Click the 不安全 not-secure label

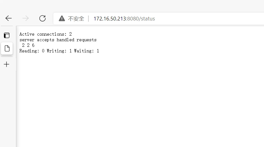pos(76,19)
